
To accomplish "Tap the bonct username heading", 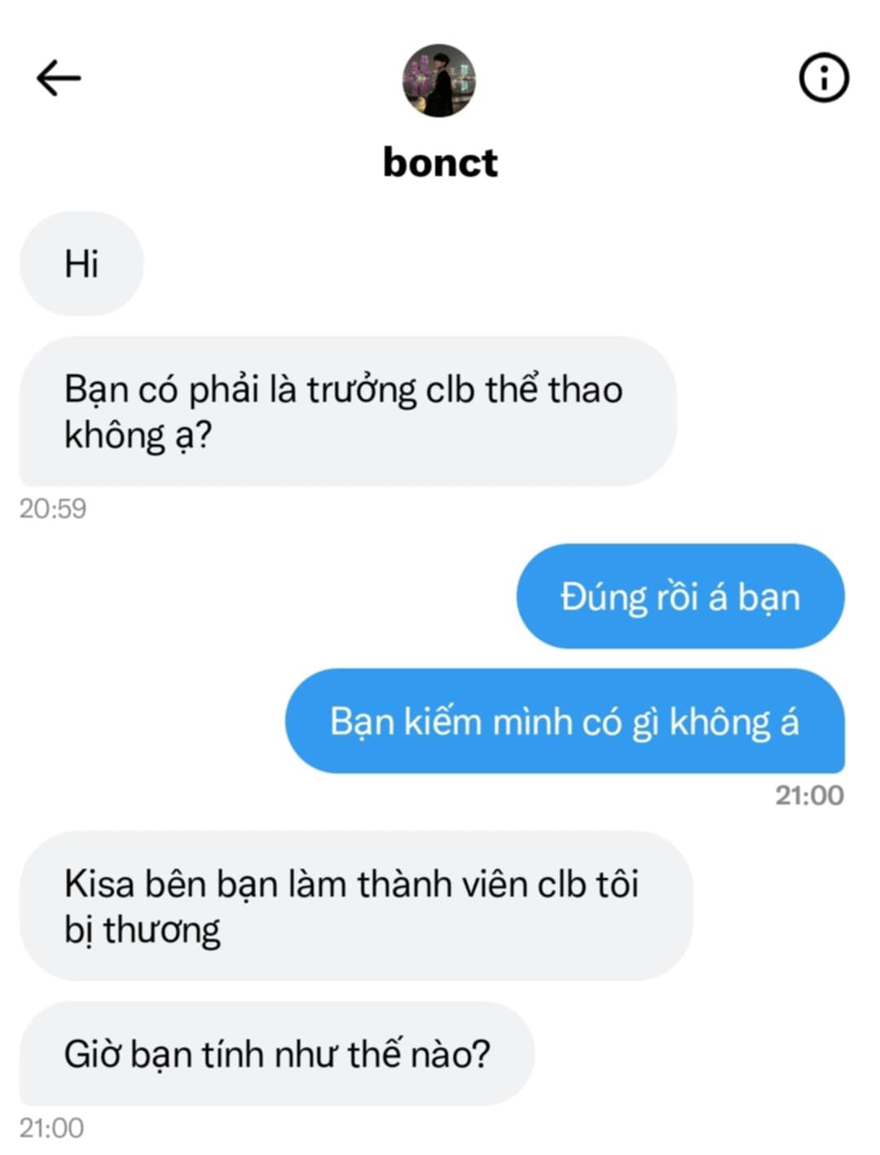I will pyautogui.click(x=440, y=162).
